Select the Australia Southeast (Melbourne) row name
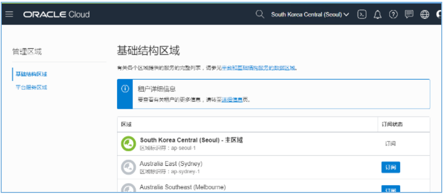Image resolution: width=444 pixels, height=194 pixels. [182, 187]
